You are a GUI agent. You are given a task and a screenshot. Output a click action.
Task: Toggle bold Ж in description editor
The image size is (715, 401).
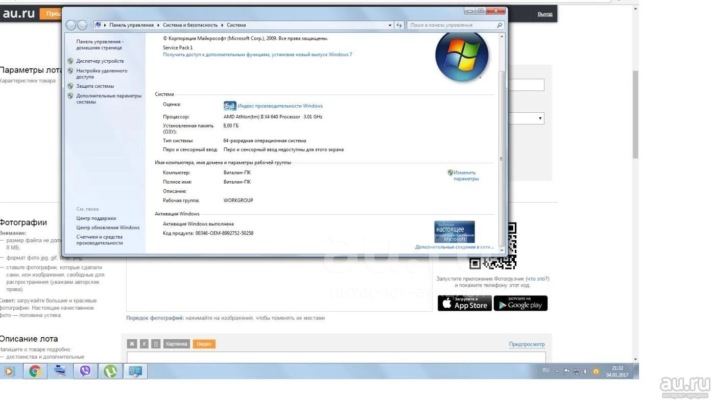pyautogui.click(x=133, y=344)
